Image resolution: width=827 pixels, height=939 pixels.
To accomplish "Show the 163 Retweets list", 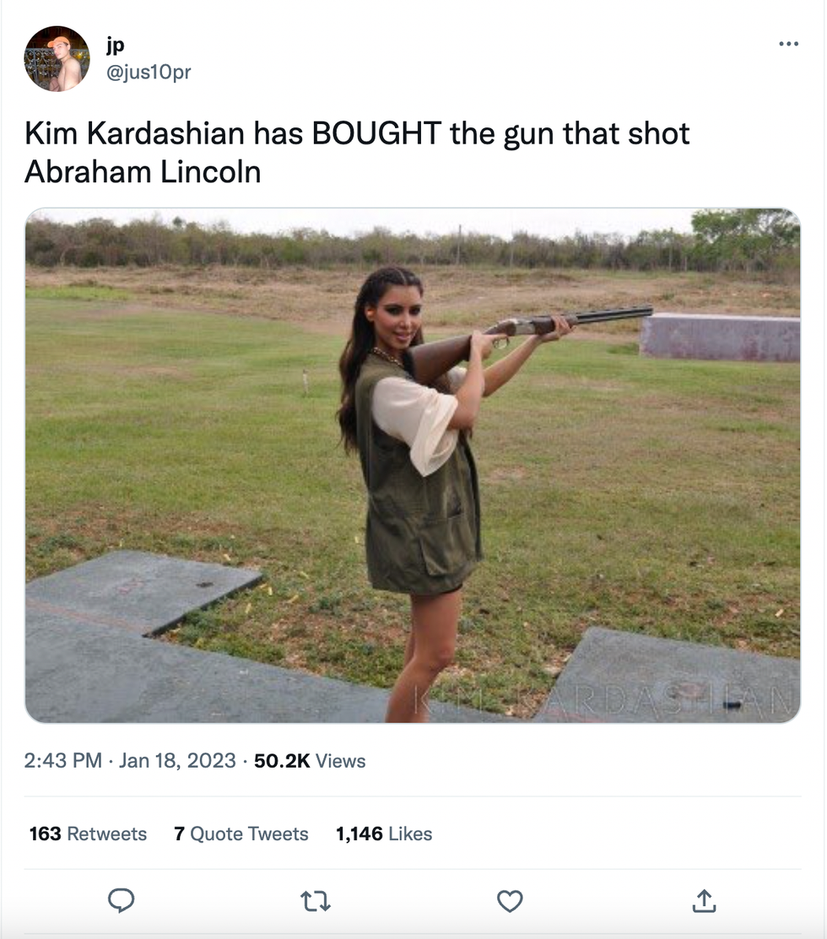I will coord(88,834).
